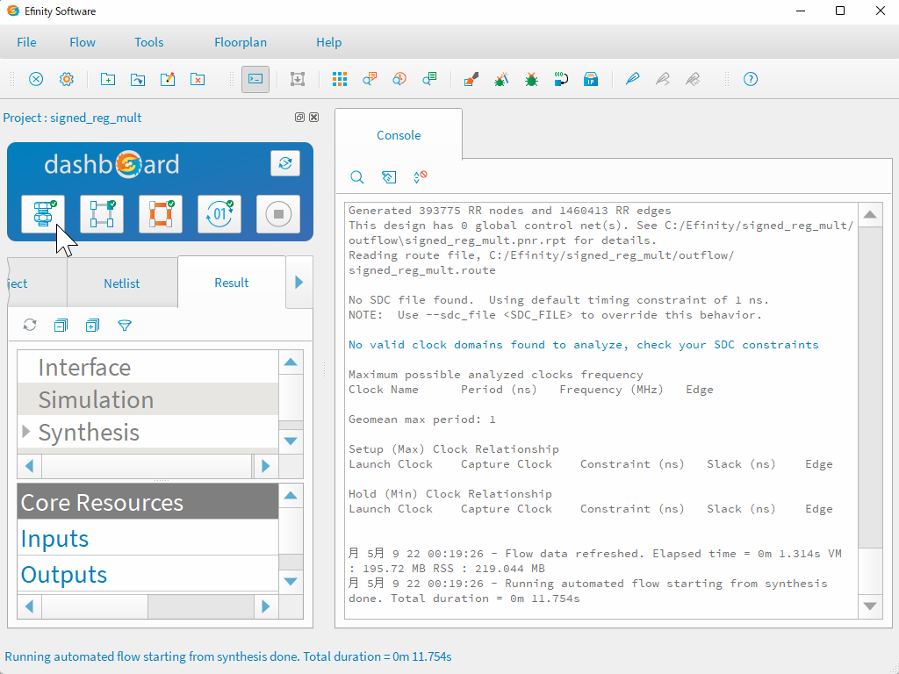
Task: Open the debugger wizard bug-with-wand icon
Action: click(x=501, y=79)
